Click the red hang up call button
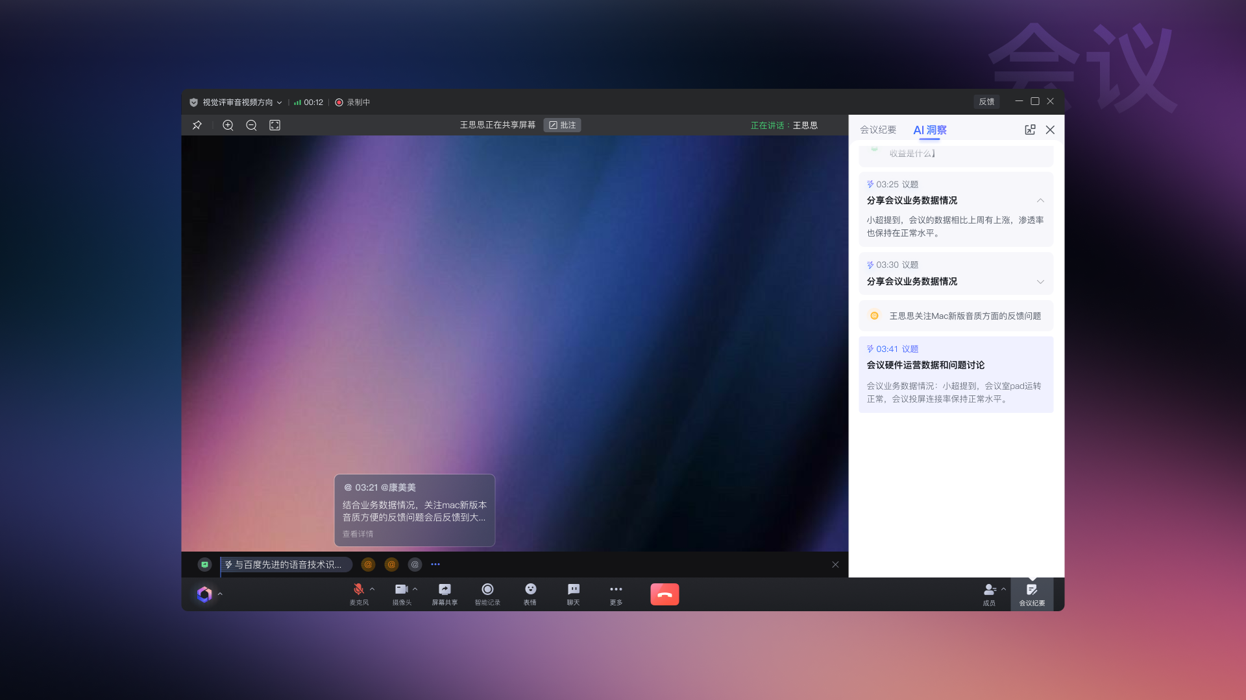Screen dimensions: 1246x700 click(x=665, y=594)
